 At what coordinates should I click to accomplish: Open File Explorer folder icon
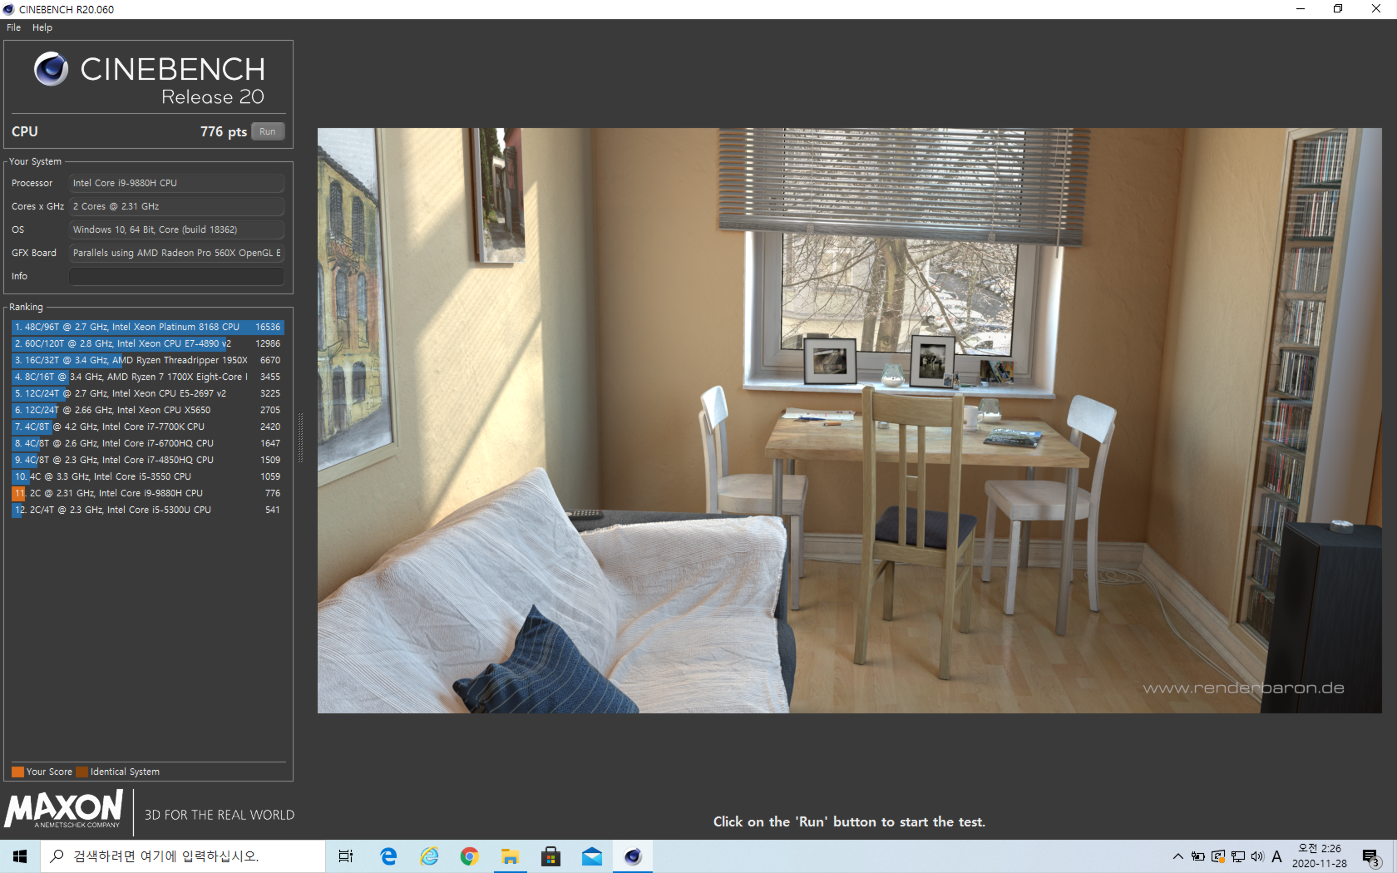pos(510,856)
